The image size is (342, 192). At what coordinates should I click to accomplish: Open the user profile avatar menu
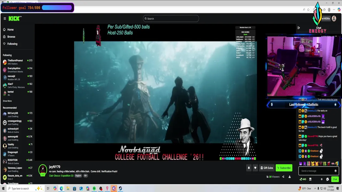click(x=334, y=18)
